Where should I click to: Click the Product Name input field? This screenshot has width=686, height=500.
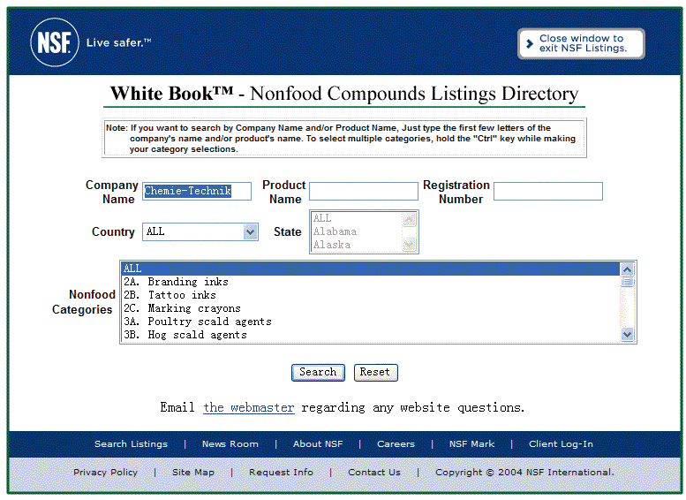pos(364,191)
